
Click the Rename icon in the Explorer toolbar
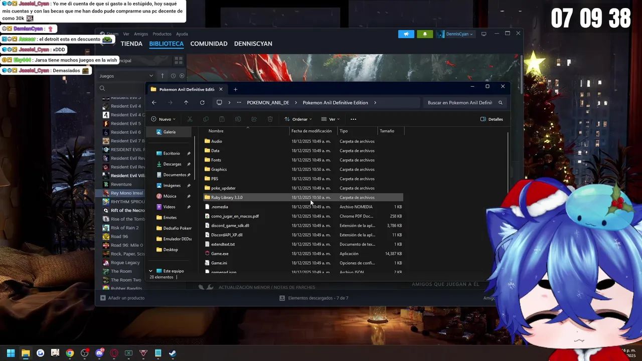pyautogui.click(x=238, y=119)
